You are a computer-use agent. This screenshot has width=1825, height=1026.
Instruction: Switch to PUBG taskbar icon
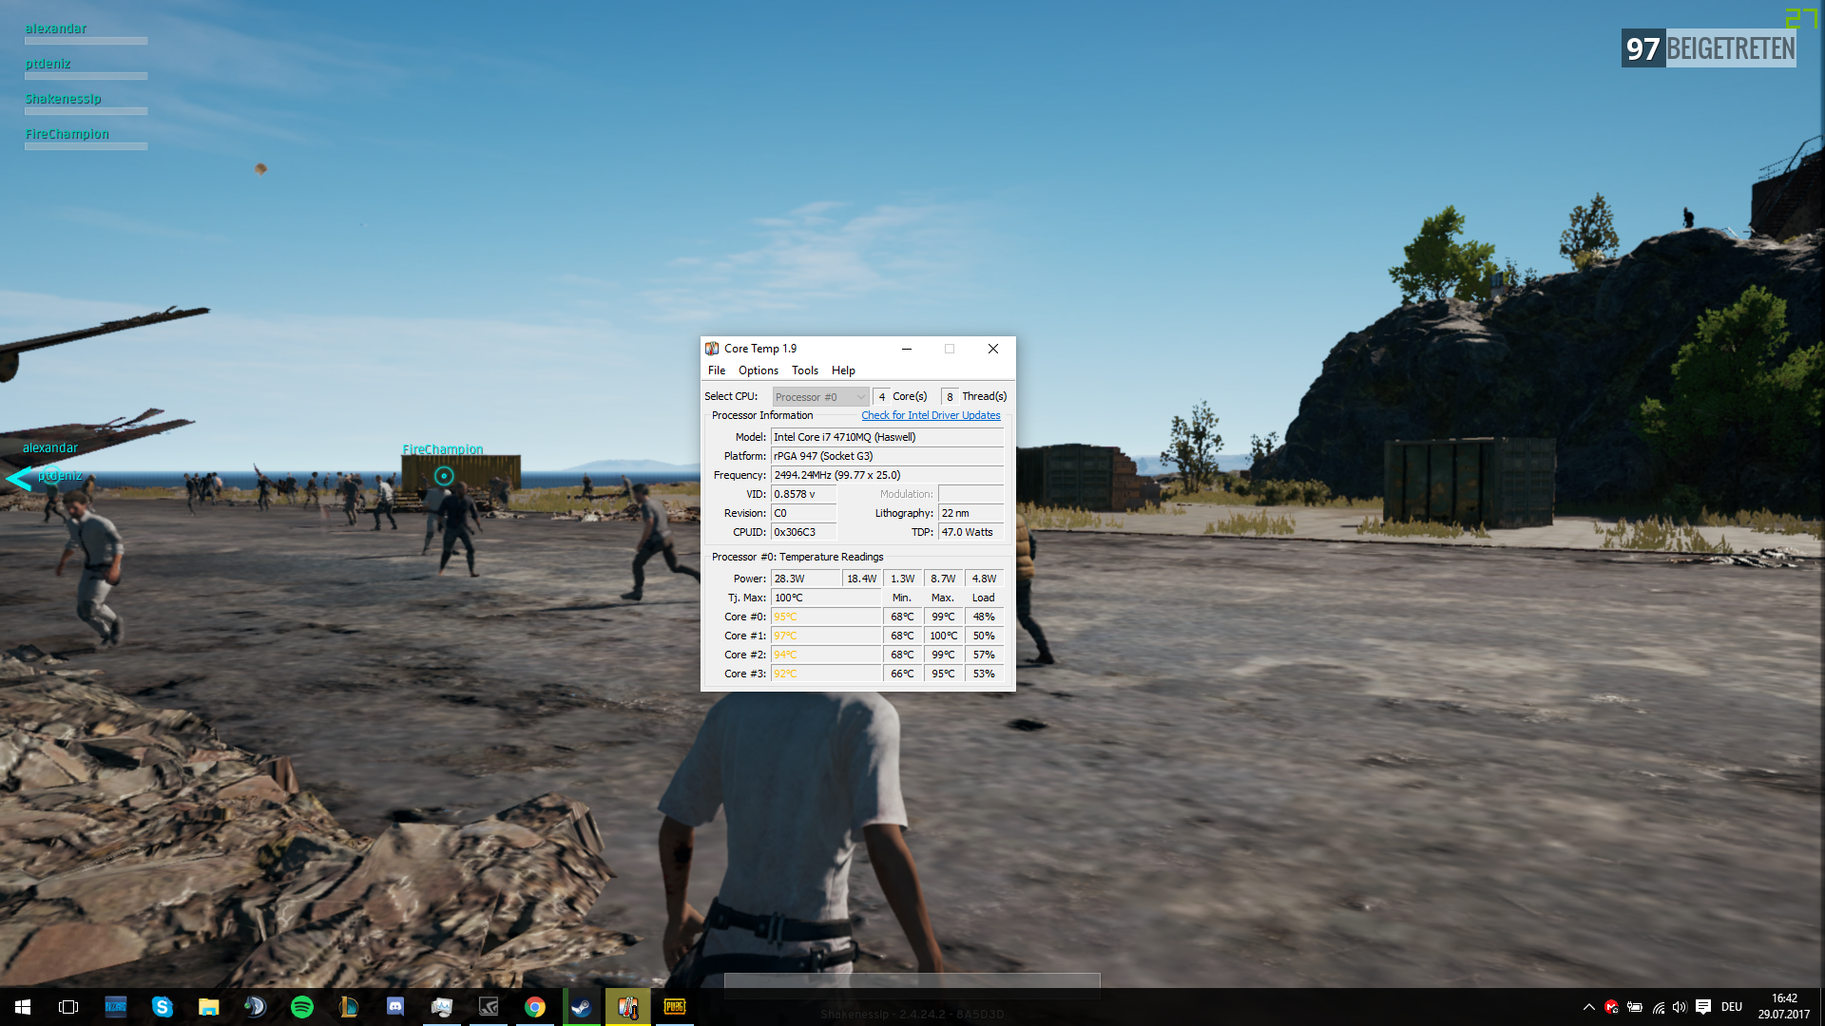coord(675,1007)
